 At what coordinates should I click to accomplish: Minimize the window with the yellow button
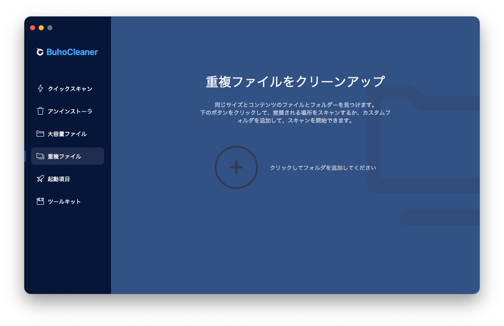[41, 28]
